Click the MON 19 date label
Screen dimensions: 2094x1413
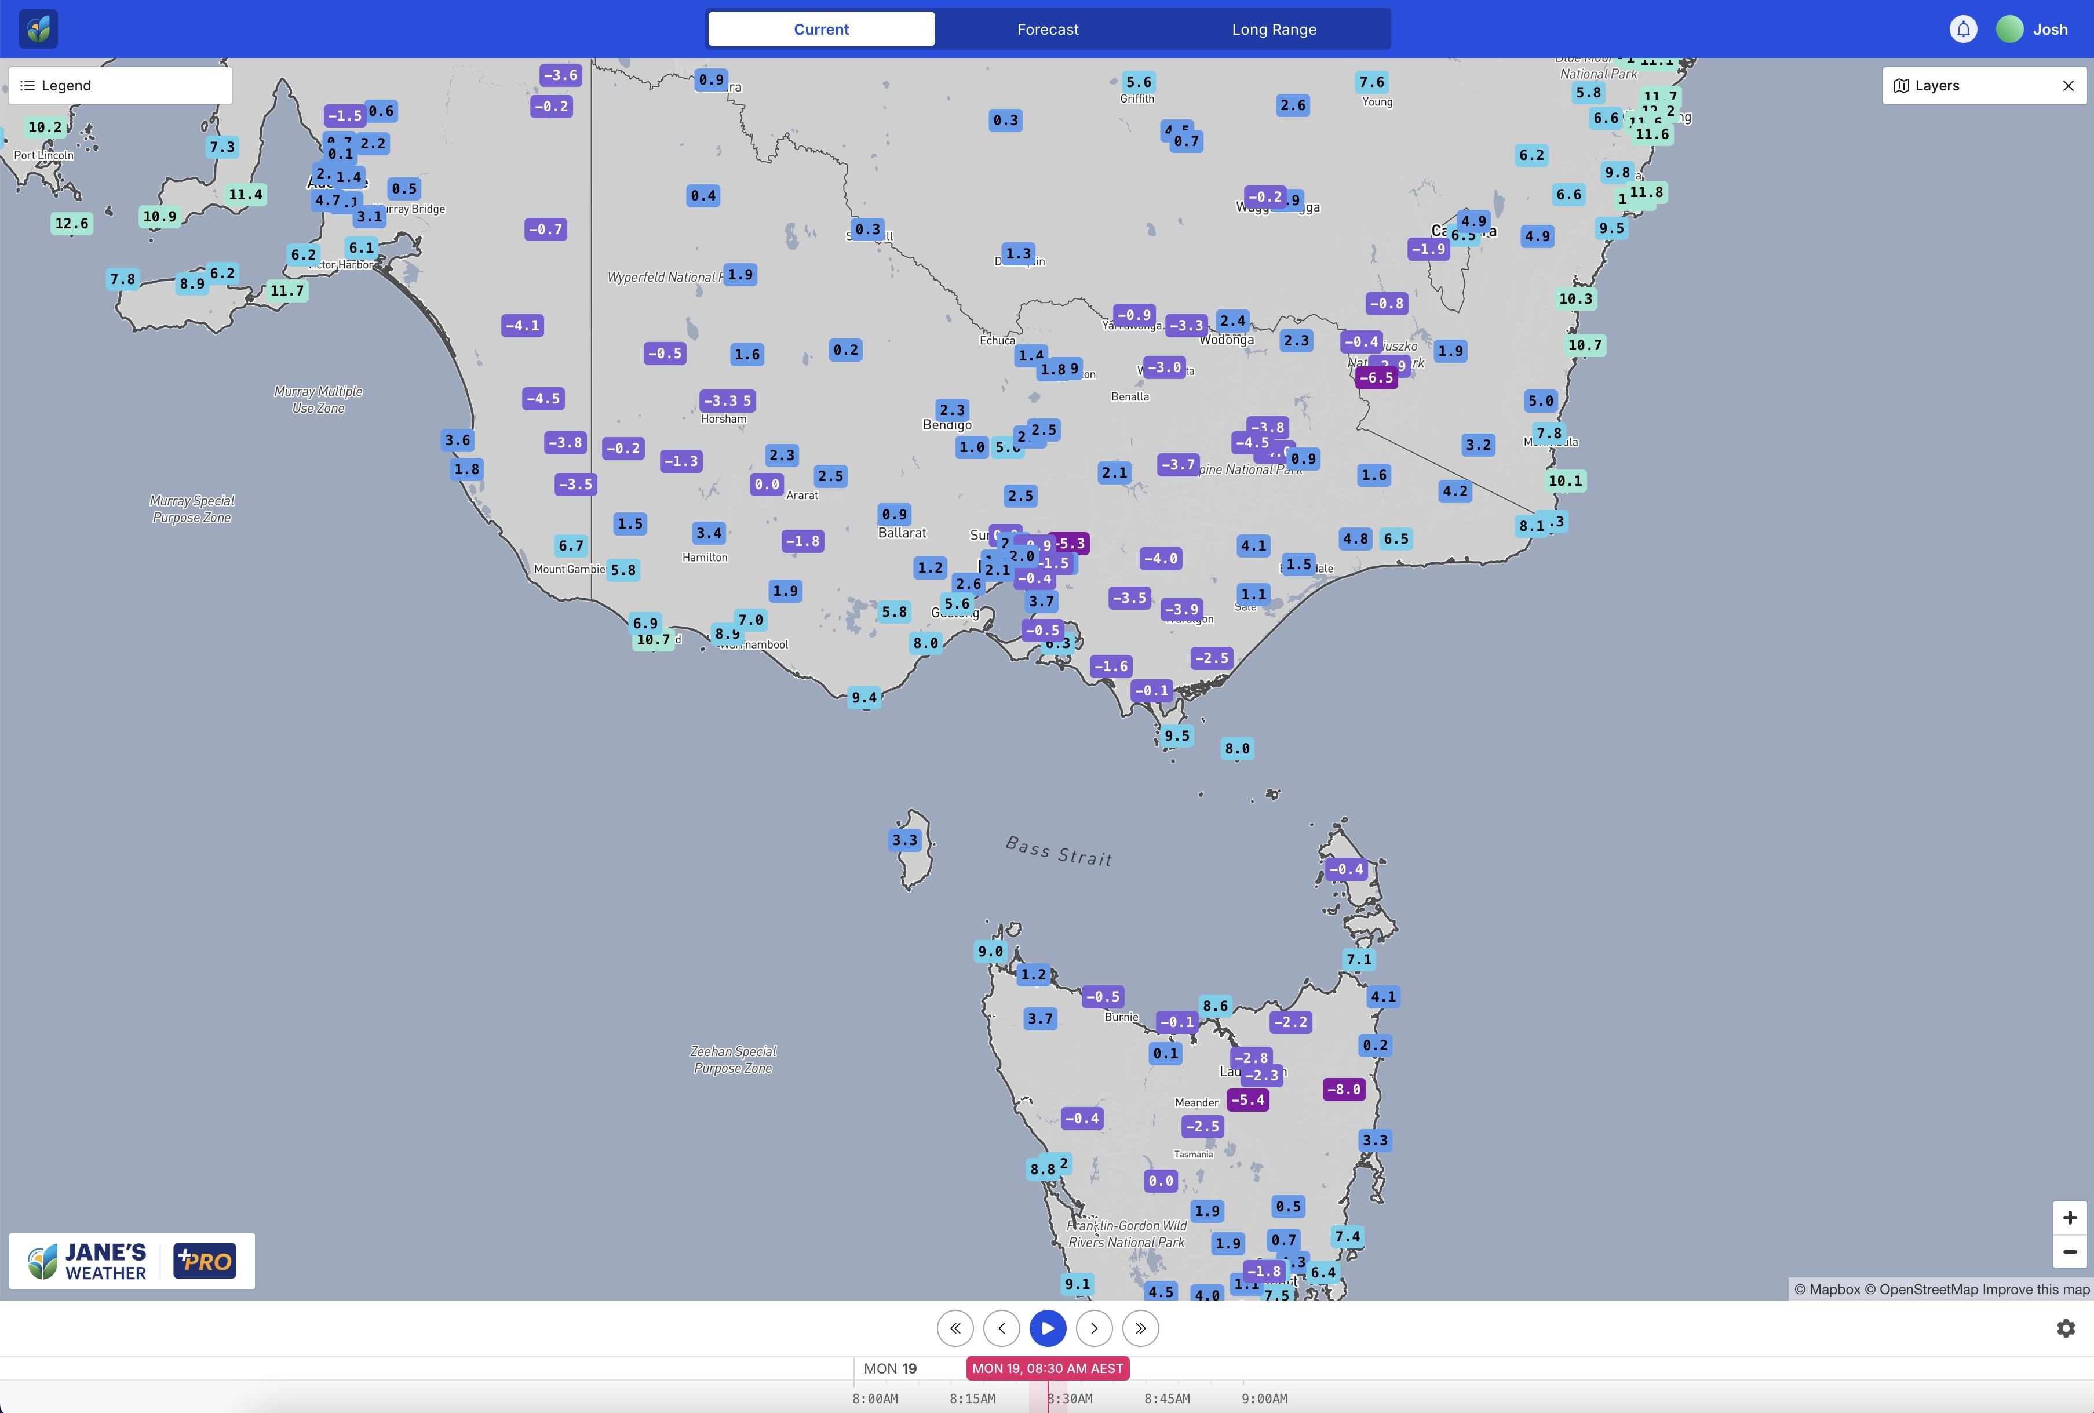tap(891, 1368)
